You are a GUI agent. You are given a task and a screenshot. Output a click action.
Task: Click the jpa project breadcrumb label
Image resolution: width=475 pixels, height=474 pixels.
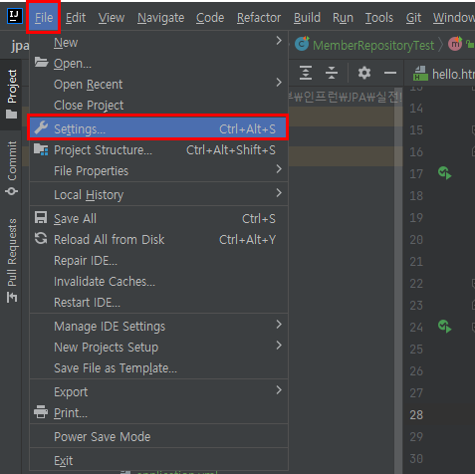(20, 45)
